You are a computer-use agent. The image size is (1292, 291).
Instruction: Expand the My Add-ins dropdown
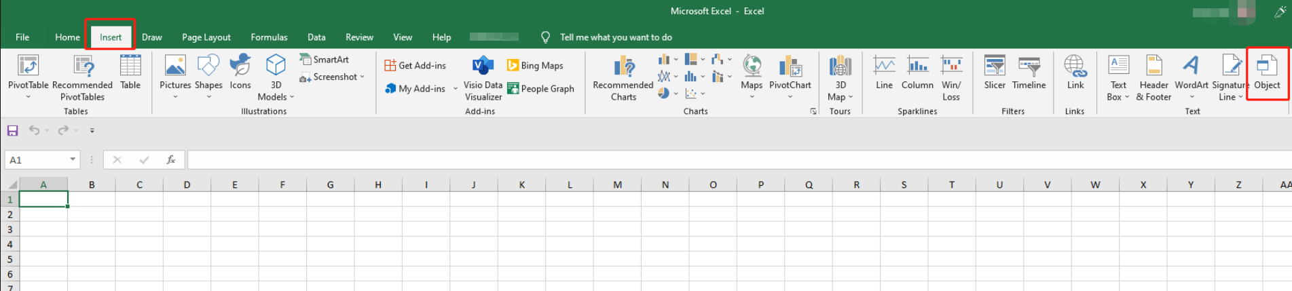point(455,89)
